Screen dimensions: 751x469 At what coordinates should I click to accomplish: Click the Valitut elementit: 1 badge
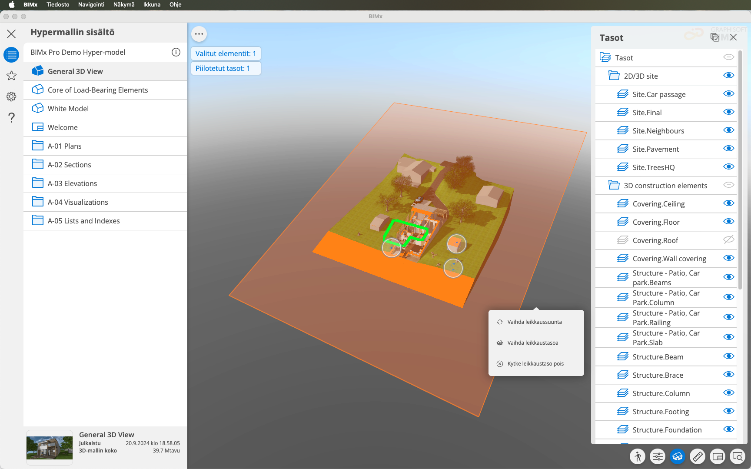[x=226, y=53]
